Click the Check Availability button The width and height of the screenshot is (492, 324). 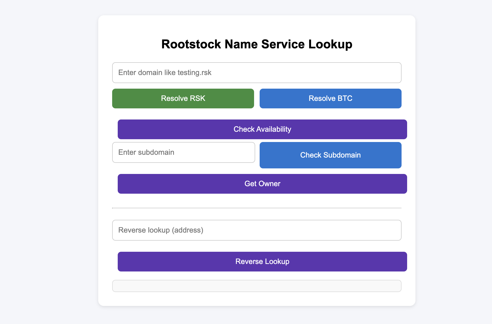coord(262,129)
